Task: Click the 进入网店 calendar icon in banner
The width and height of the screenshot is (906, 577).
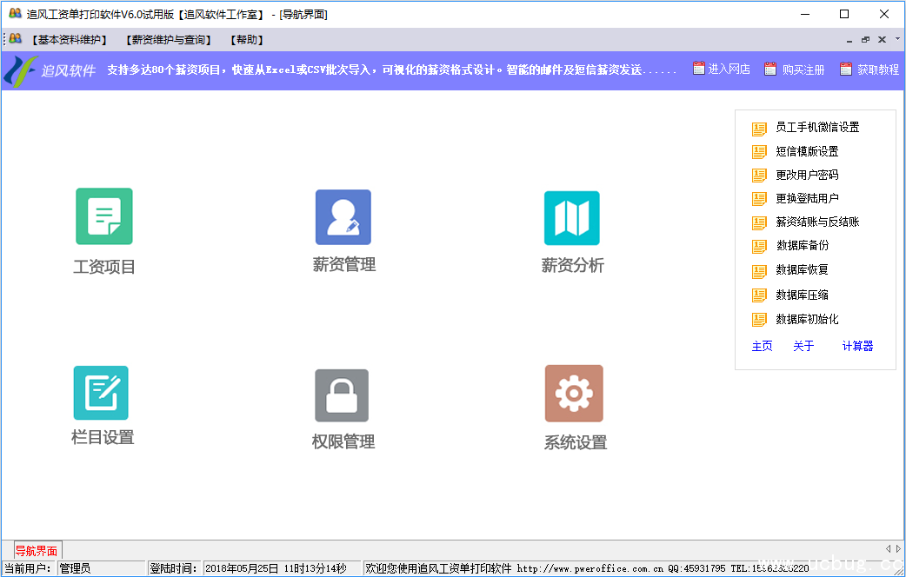Action: [699, 69]
